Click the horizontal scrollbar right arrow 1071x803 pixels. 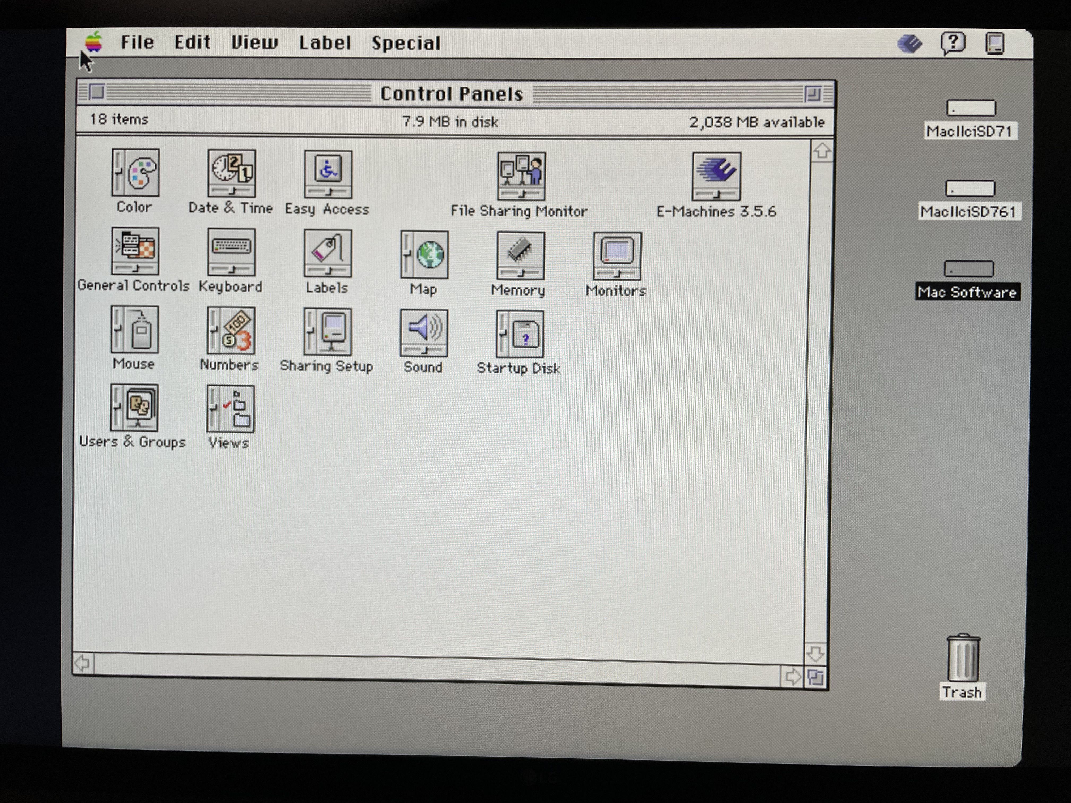click(792, 676)
